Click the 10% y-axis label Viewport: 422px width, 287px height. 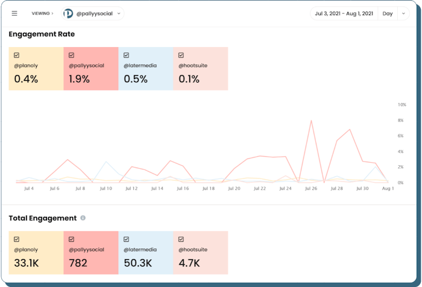pos(402,104)
